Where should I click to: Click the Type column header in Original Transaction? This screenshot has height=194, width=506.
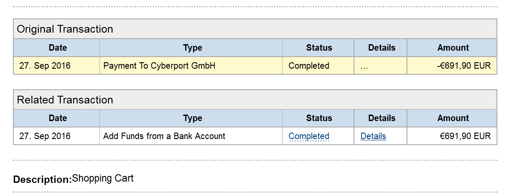pyautogui.click(x=192, y=48)
